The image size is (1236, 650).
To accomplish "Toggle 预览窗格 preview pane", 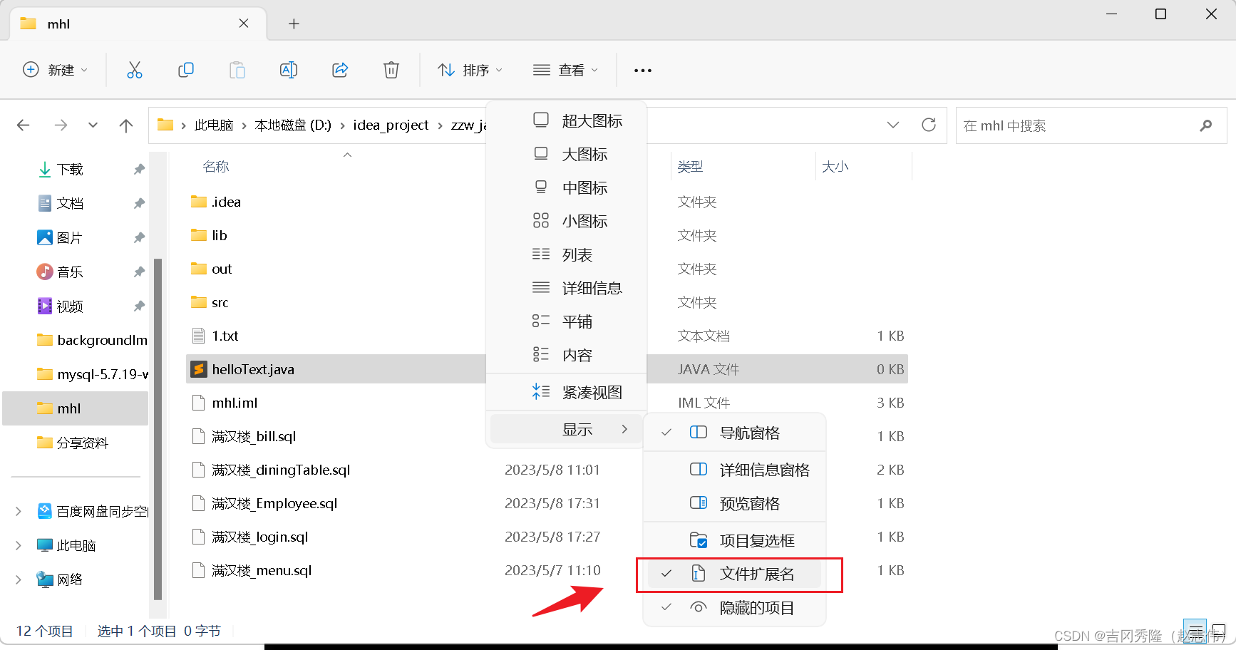I will coord(735,503).
